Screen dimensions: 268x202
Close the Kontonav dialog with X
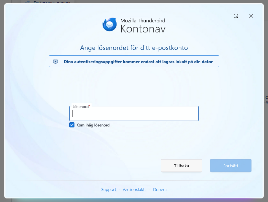point(251,16)
